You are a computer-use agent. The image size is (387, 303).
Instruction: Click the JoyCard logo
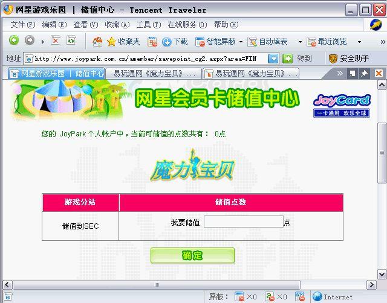coord(342,106)
